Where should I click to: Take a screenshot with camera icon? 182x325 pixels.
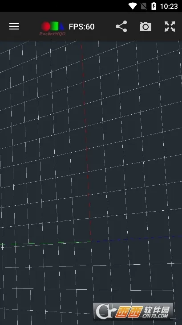coord(146,26)
